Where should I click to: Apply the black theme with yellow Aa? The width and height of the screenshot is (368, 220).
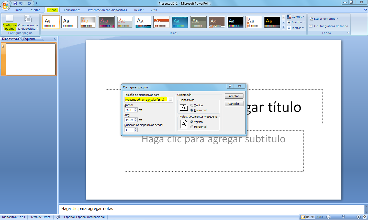tap(272, 22)
